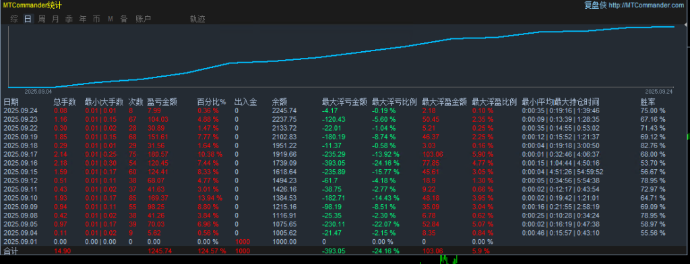The image size is (690, 264).
Task: Click the holding time cell ending 54:59:52
Action: click(563, 172)
